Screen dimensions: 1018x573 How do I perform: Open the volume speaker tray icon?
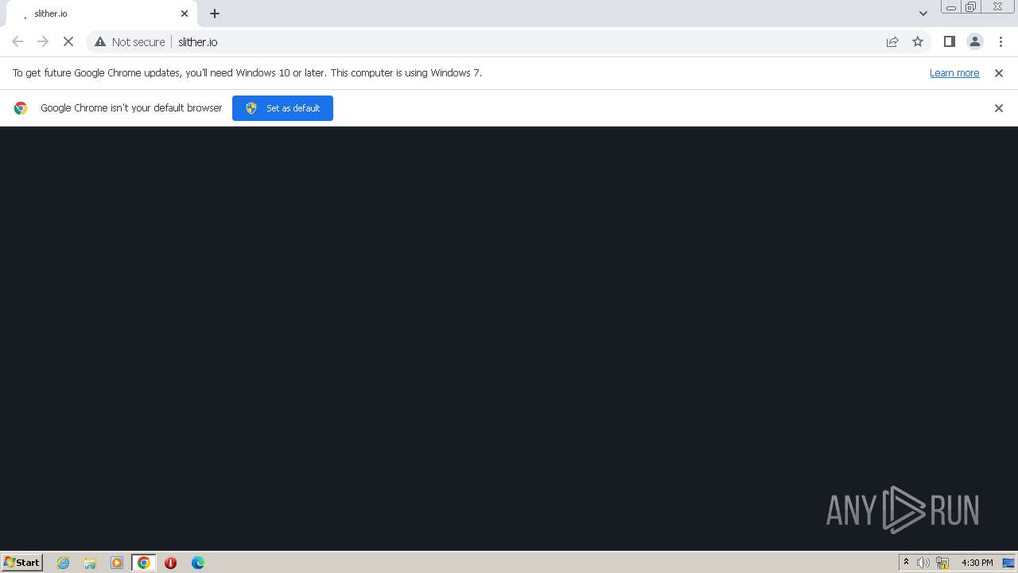click(923, 563)
